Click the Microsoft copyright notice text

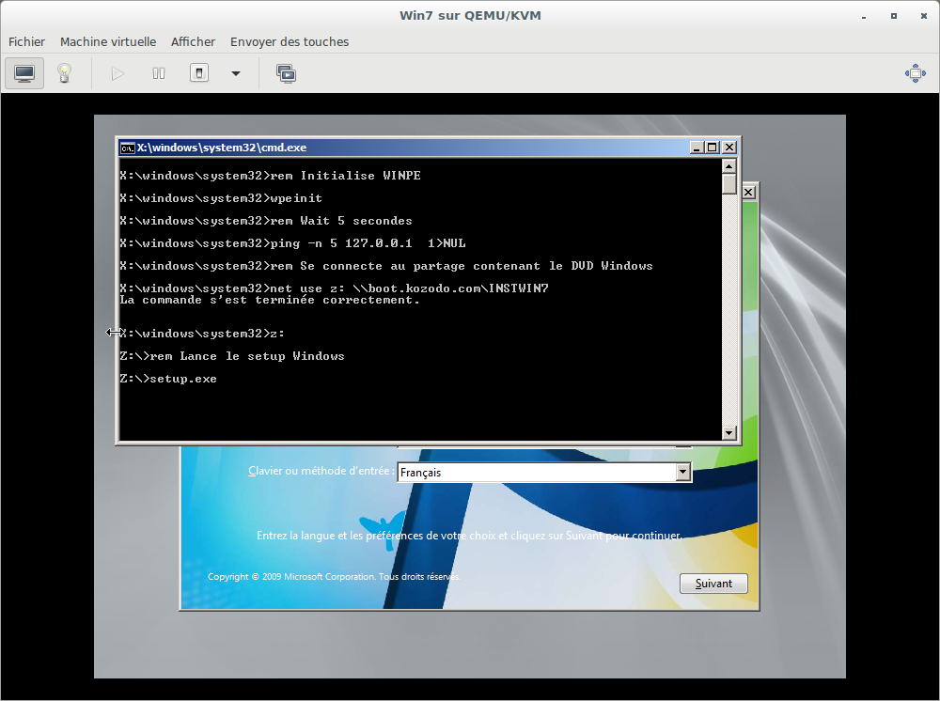(334, 576)
